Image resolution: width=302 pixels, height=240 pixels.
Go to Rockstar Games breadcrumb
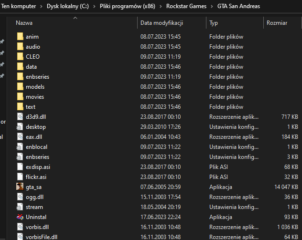click(186, 6)
